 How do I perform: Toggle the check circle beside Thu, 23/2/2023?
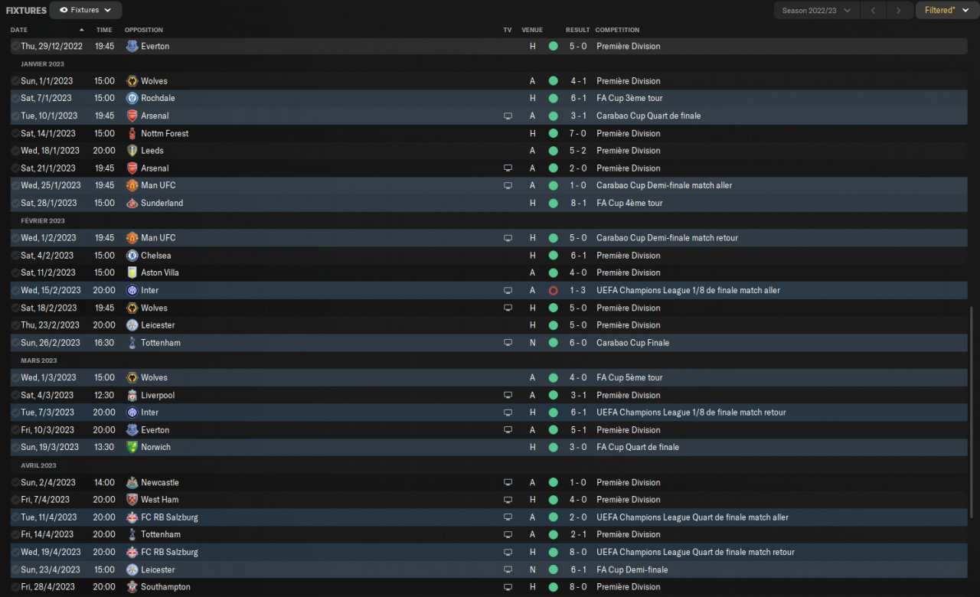click(x=15, y=325)
